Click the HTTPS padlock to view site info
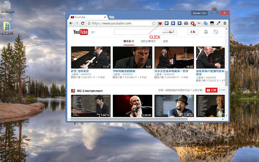The image size is (259, 162). (x=89, y=23)
